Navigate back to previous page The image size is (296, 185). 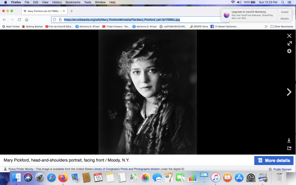[x=5, y=20]
